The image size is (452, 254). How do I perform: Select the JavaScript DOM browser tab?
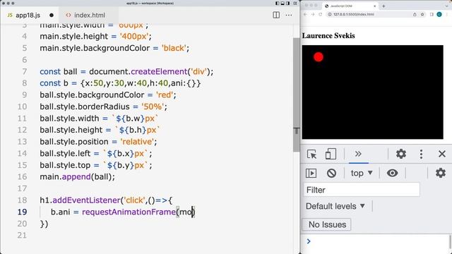350,6
